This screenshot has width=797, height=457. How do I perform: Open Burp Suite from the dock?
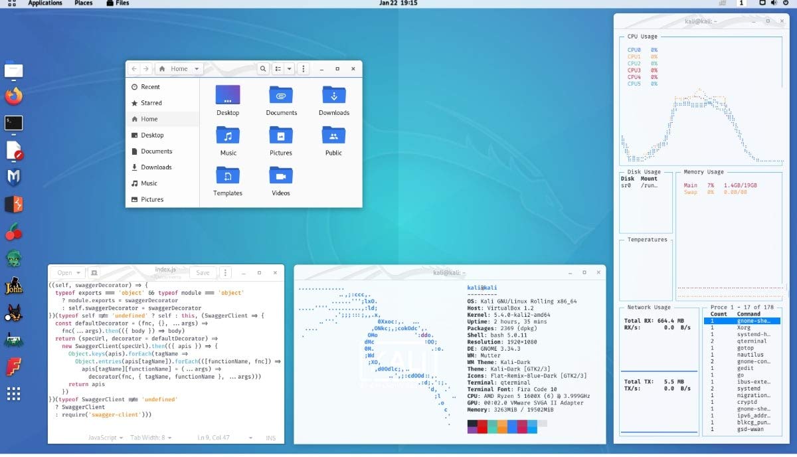coord(13,204)
